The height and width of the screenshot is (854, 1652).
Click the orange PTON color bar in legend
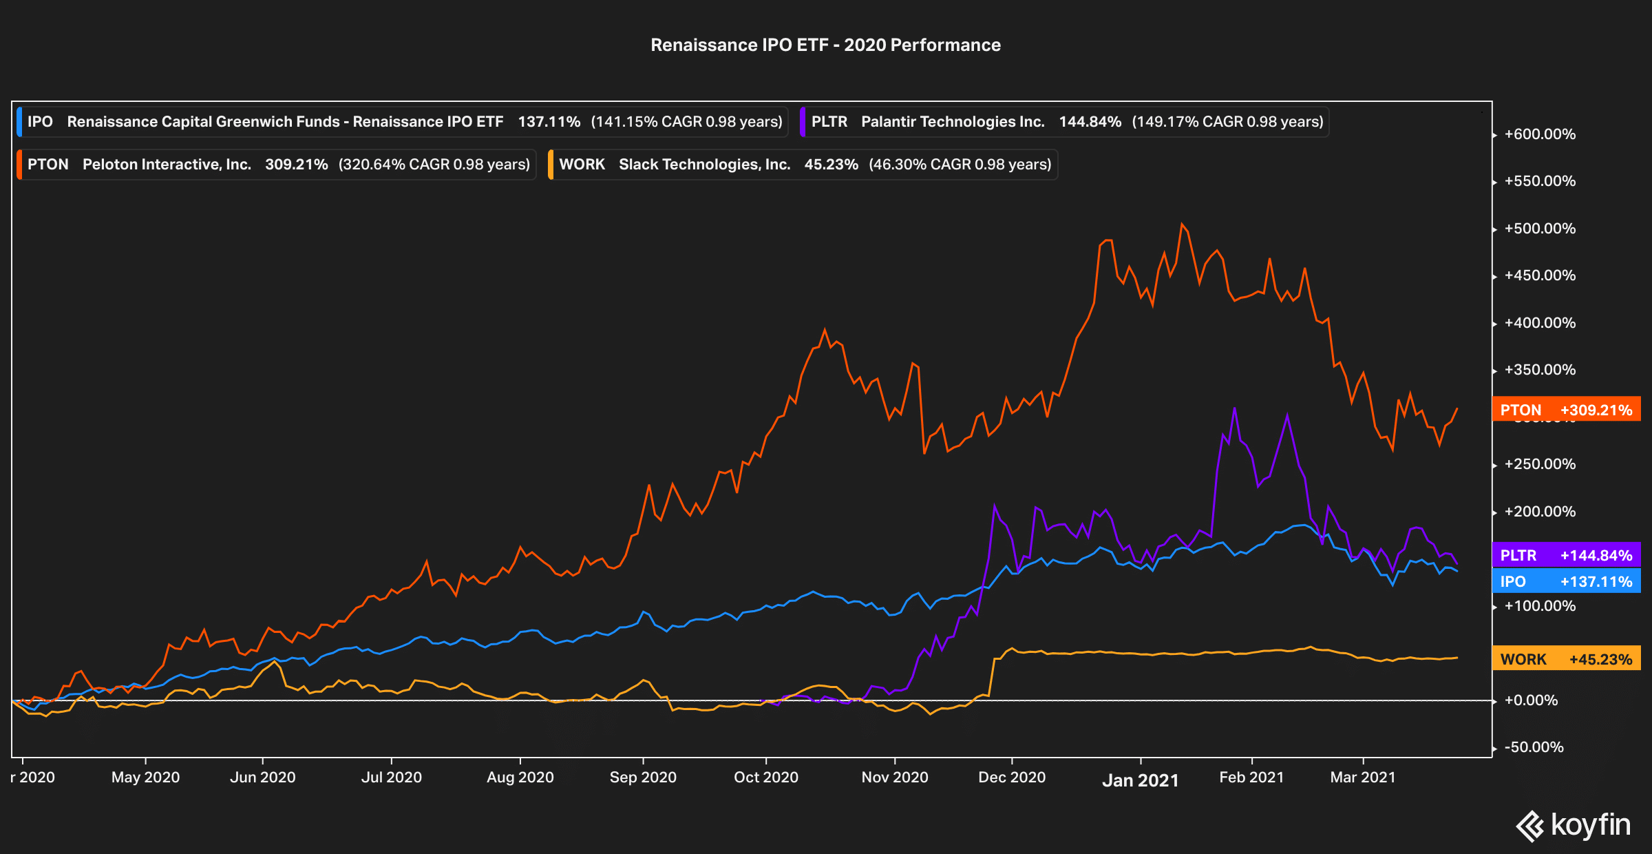(x=19, y=165)
